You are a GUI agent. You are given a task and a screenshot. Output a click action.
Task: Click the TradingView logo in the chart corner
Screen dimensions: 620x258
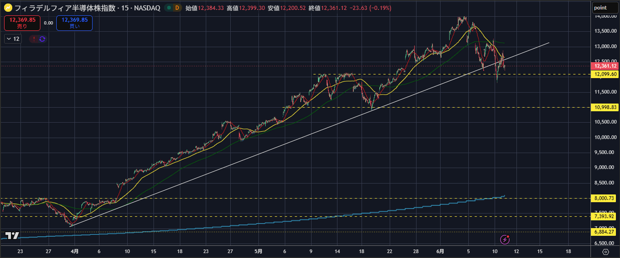pos(13,236)
